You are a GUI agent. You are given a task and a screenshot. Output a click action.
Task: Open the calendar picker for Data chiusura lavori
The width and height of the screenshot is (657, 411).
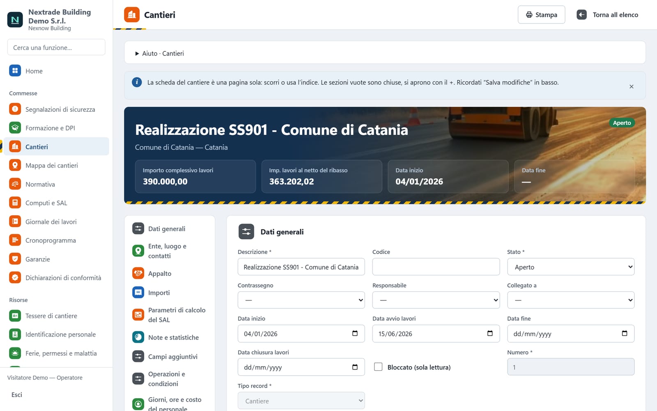pyautogui.click(x=355, y=367)
